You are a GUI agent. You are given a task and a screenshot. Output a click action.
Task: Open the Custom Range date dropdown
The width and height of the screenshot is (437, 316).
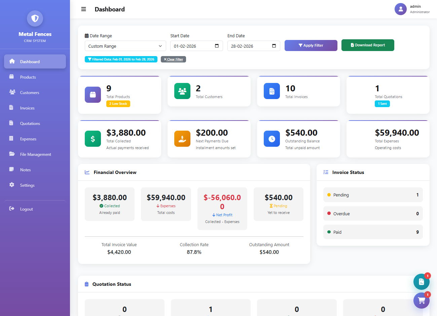coord(125,46)
